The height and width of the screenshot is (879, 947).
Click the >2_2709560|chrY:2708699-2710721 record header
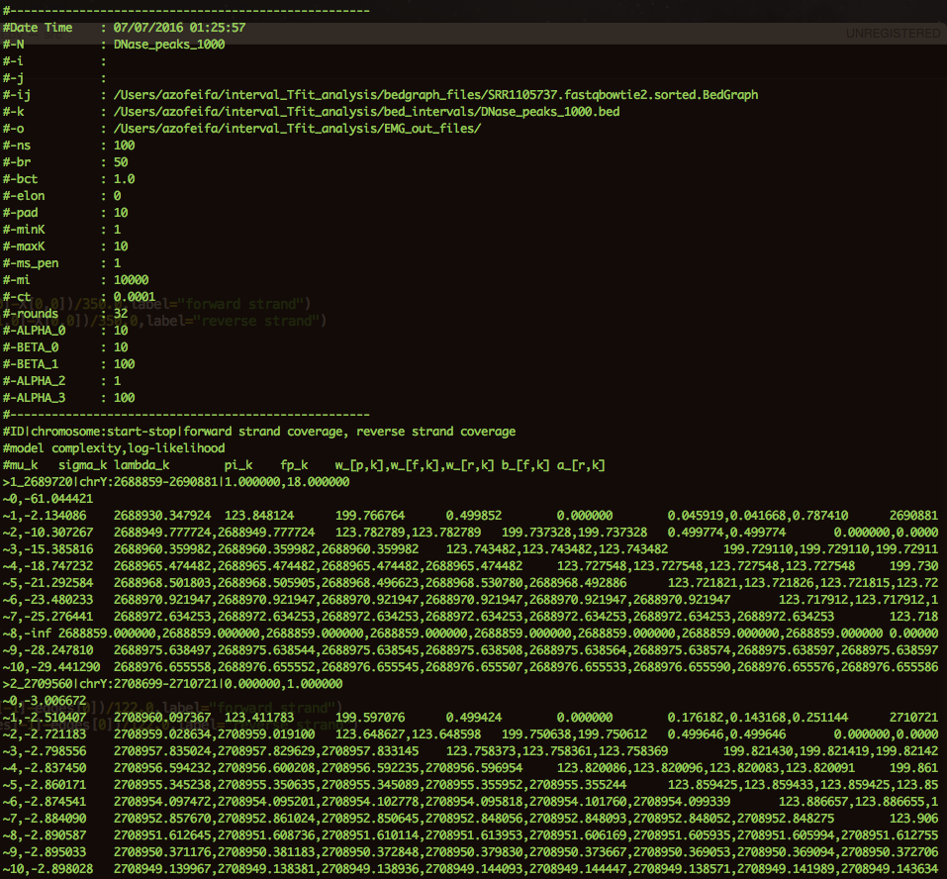click(173, 684)
